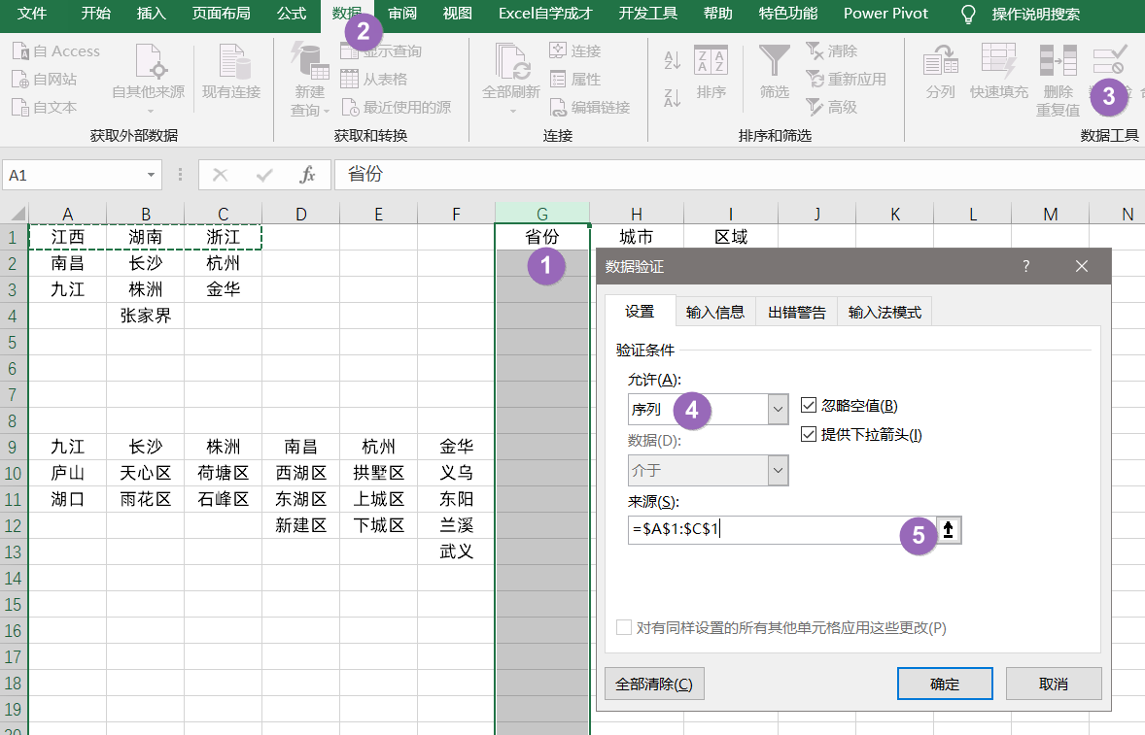Click the 来源 range collapse button

pos(951,531)
